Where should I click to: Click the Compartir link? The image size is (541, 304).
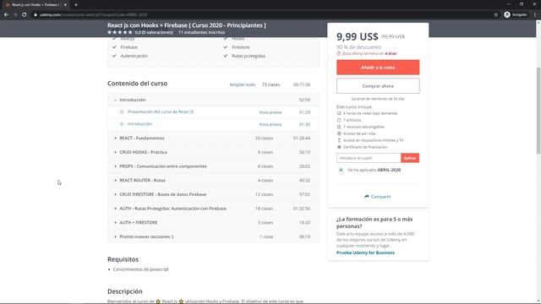coord(381,197)
